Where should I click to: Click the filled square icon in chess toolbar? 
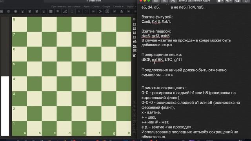click(x=51, y=11)
